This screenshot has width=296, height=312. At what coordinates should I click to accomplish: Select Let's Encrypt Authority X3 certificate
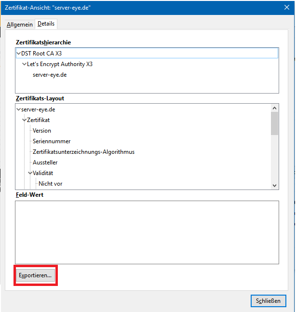point(60,64)
